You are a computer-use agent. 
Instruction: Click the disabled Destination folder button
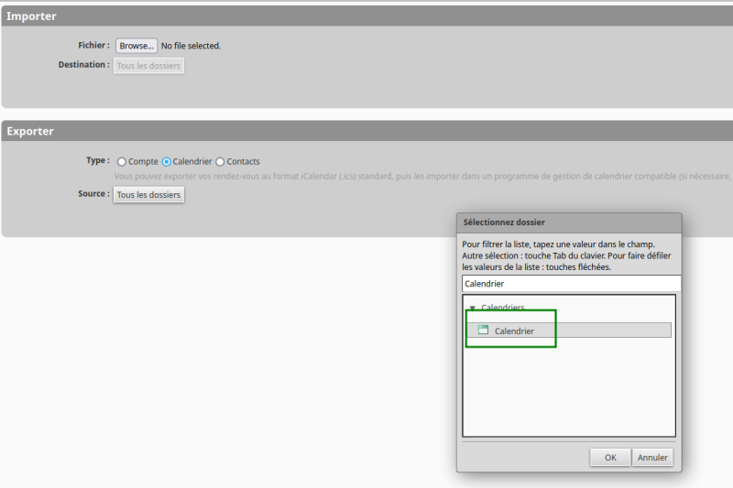148,66
